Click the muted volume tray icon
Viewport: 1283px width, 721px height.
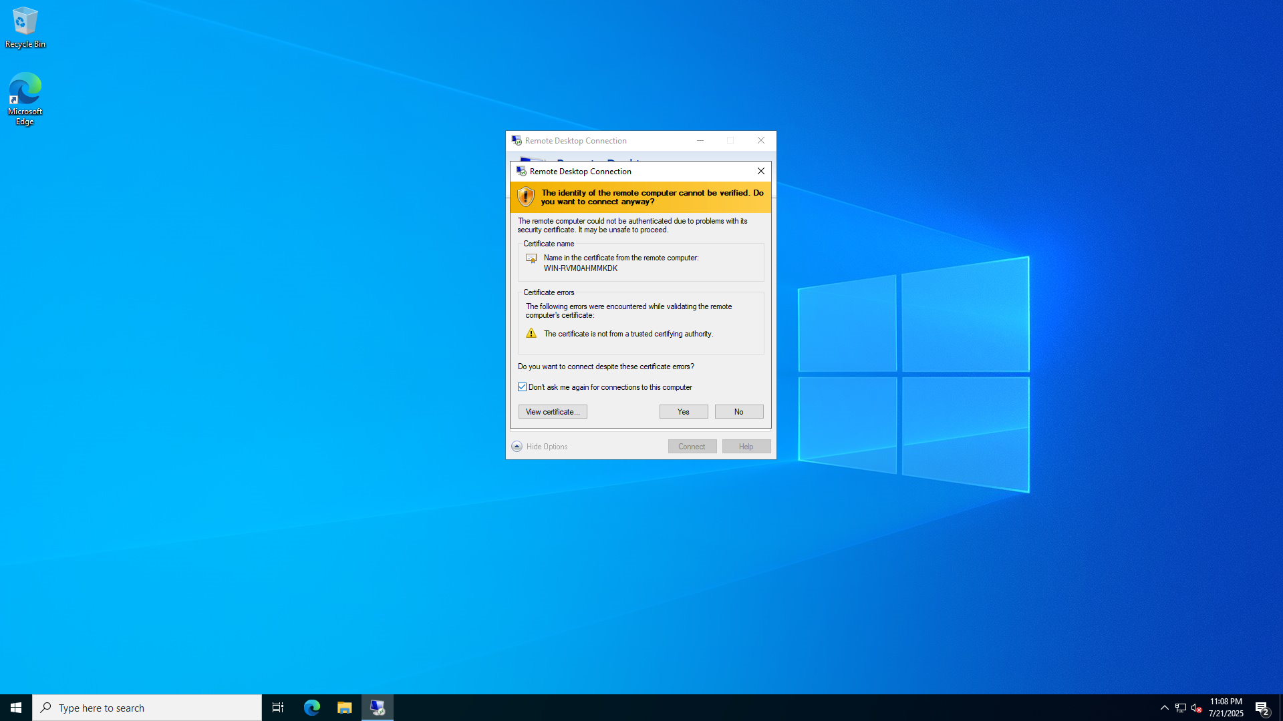click(1196, 708)
